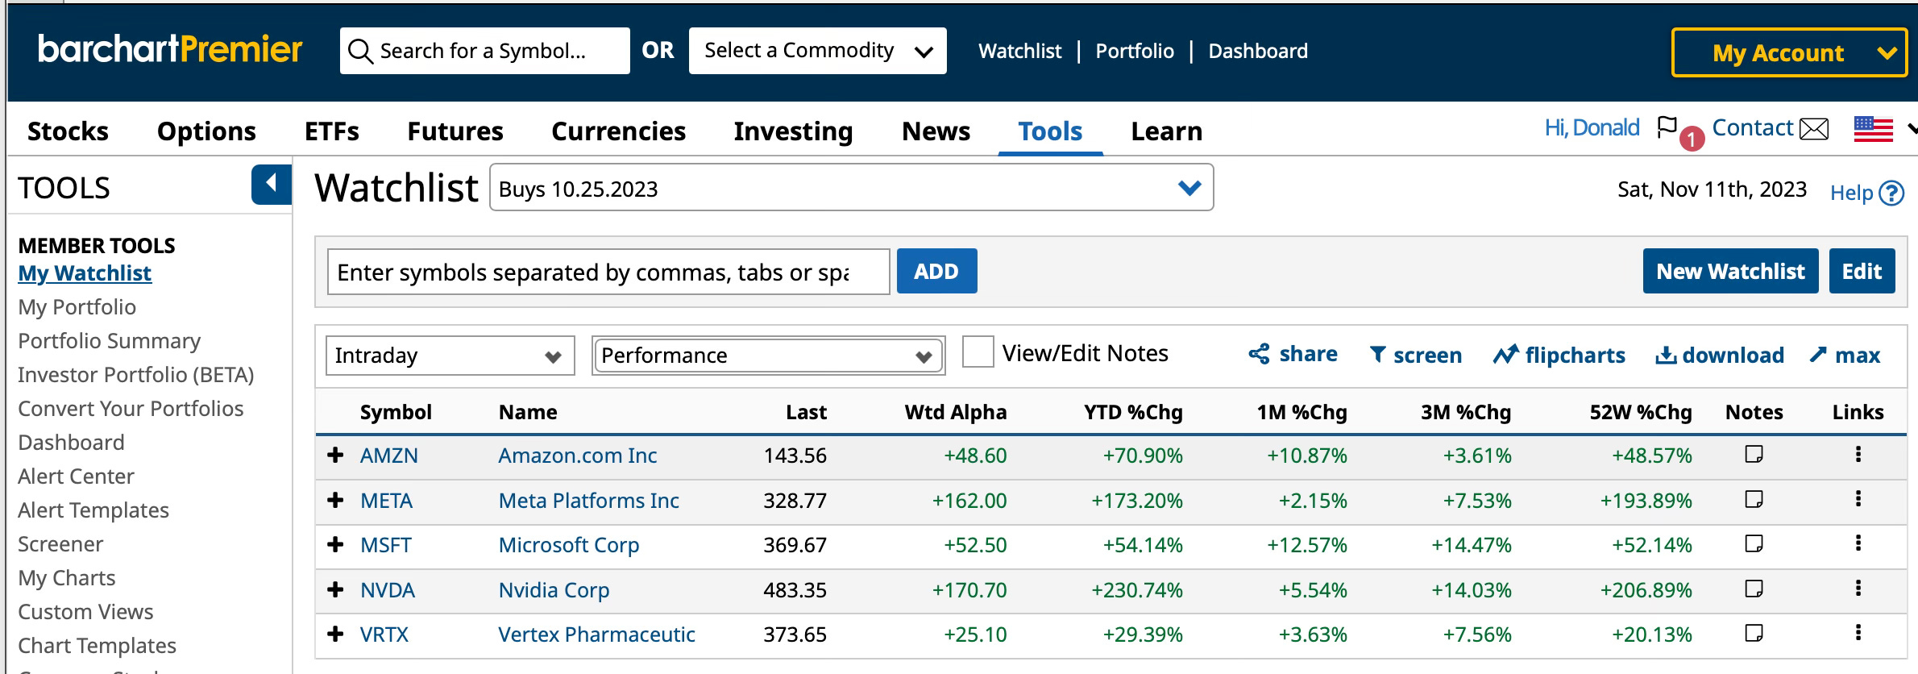This screenshot has height=674, width=1918.
Task: Open the Dashboard header link
Action: [x=1258, y=51]
